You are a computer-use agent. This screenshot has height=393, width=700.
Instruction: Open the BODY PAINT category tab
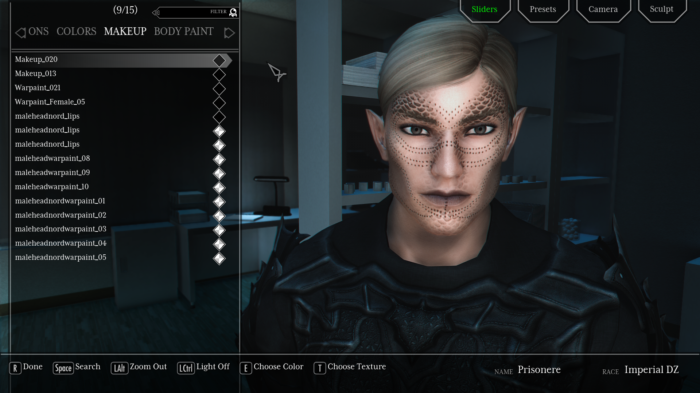pos(183,32)
